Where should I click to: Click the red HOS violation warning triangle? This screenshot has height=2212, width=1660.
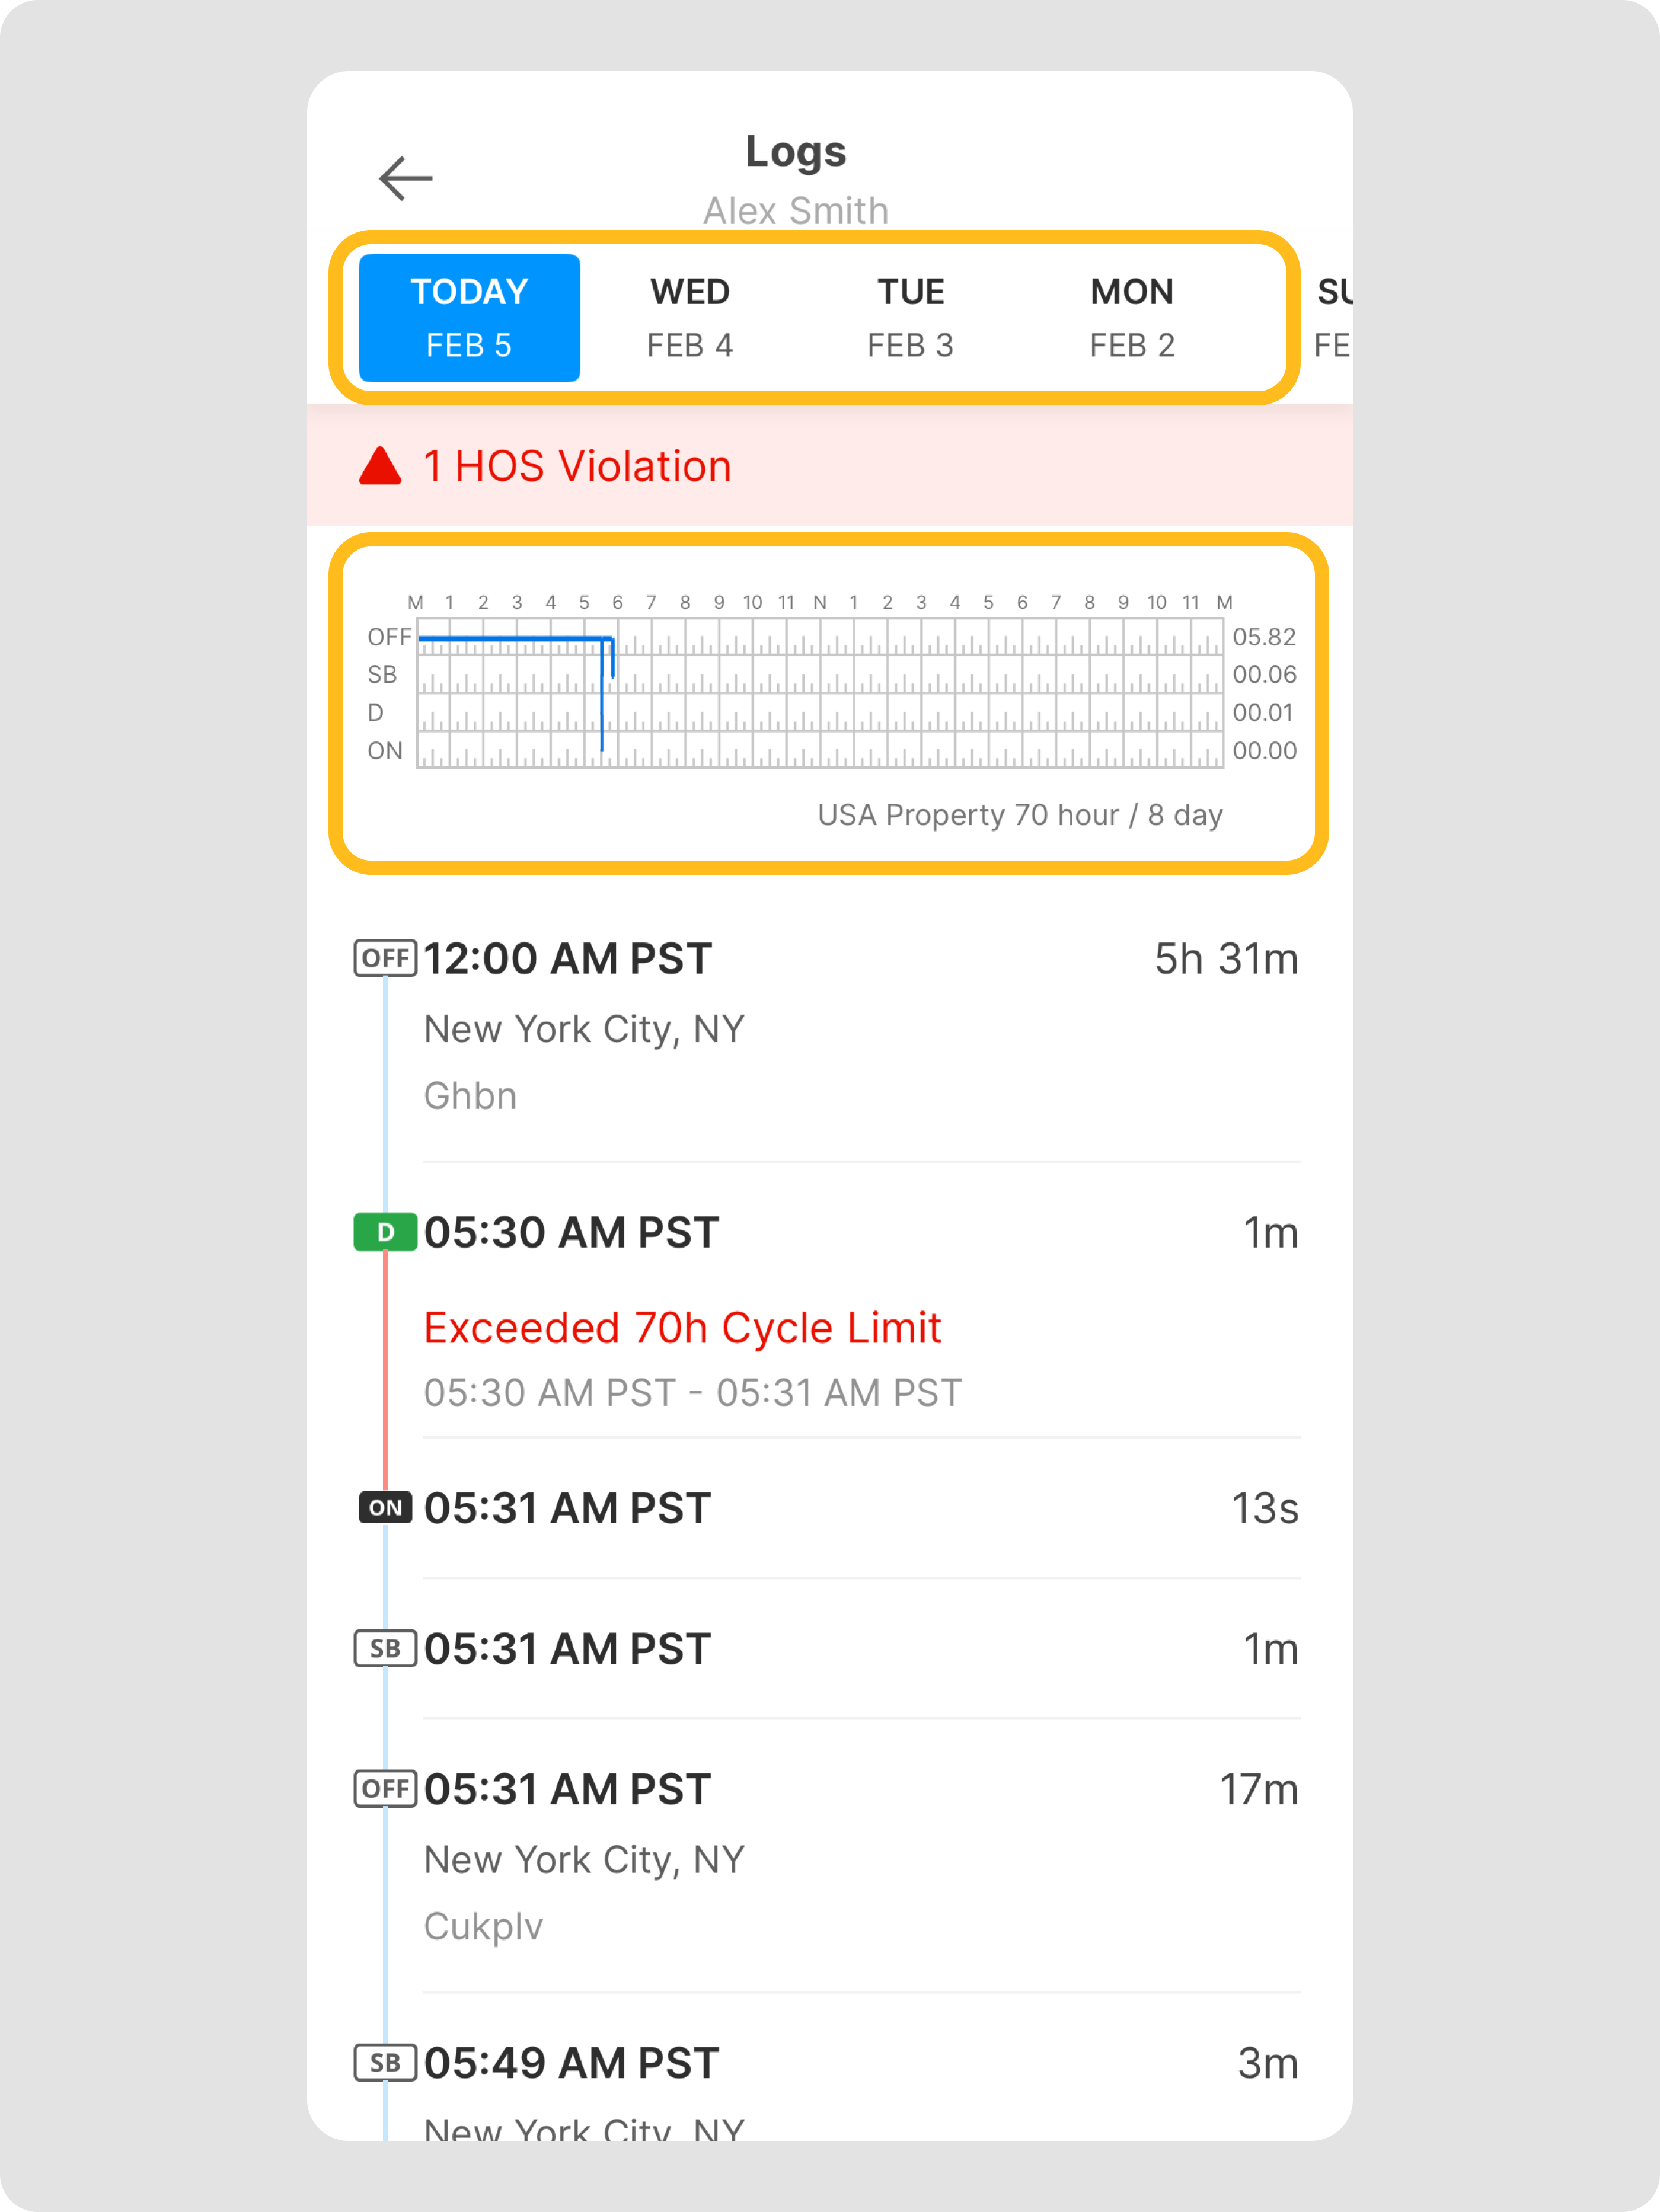click(x=380, y=466)
